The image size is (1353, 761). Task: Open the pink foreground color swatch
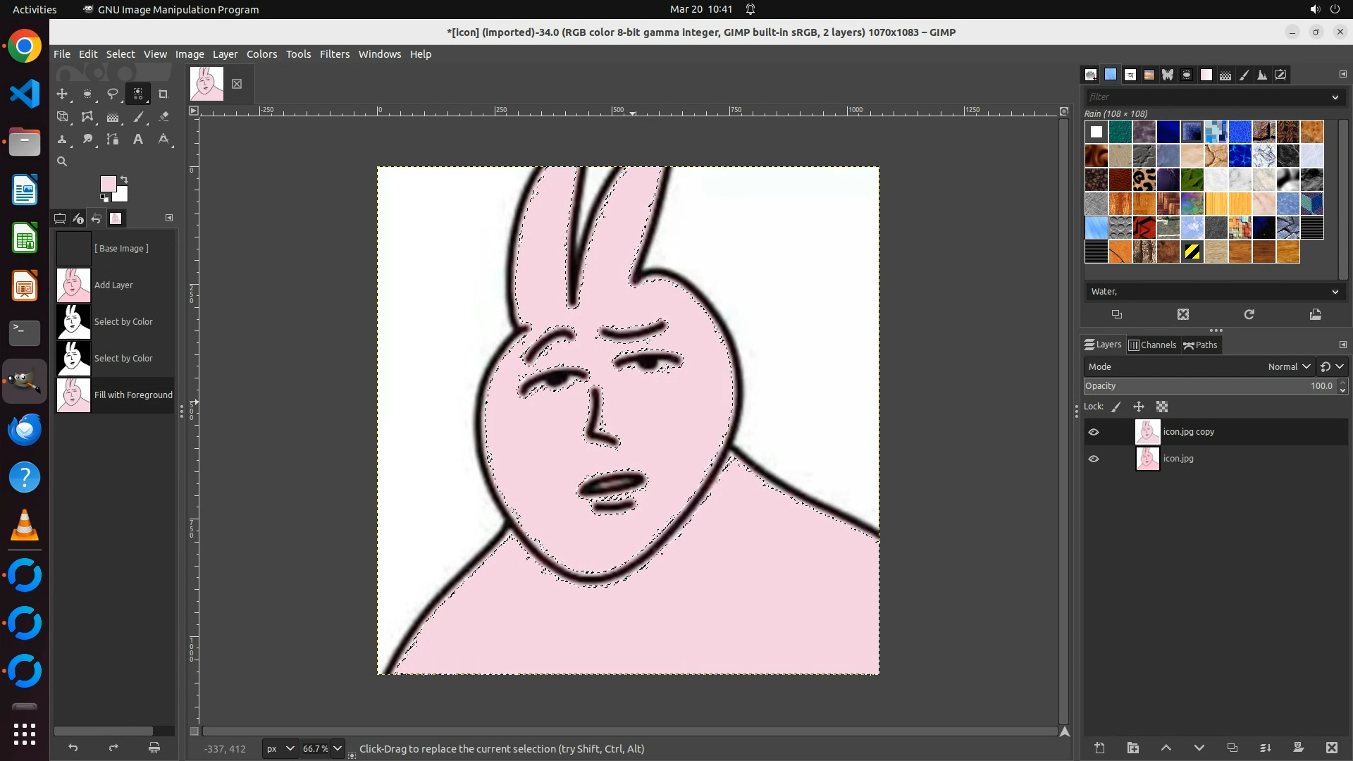pos(107,184)
